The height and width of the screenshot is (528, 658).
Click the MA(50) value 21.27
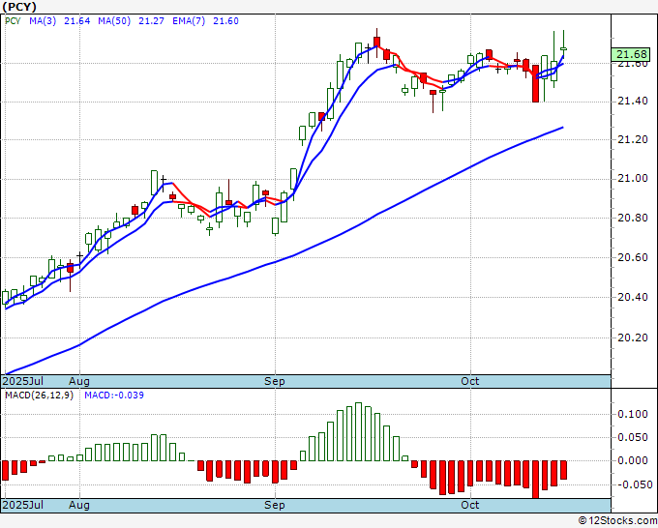click(151, 21)
